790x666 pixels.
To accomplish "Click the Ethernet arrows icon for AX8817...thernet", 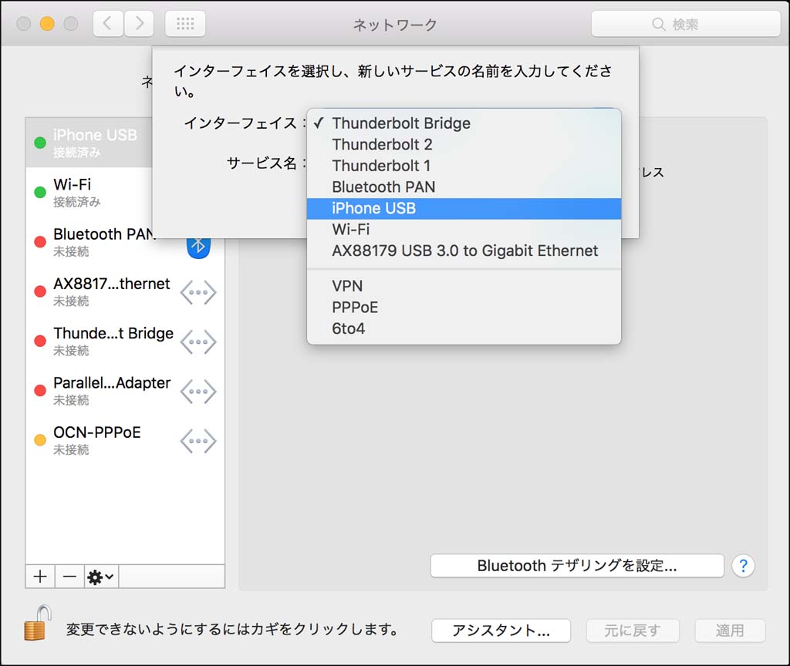I will [198, 292].
